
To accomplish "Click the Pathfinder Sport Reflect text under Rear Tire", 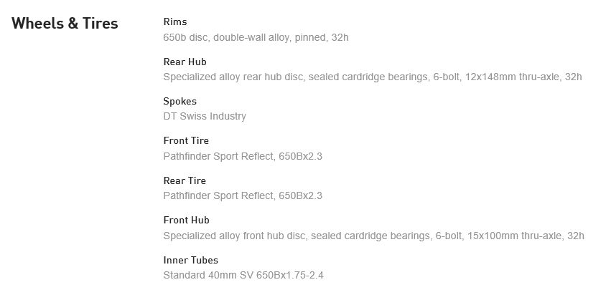I will [x=218, y=195].
